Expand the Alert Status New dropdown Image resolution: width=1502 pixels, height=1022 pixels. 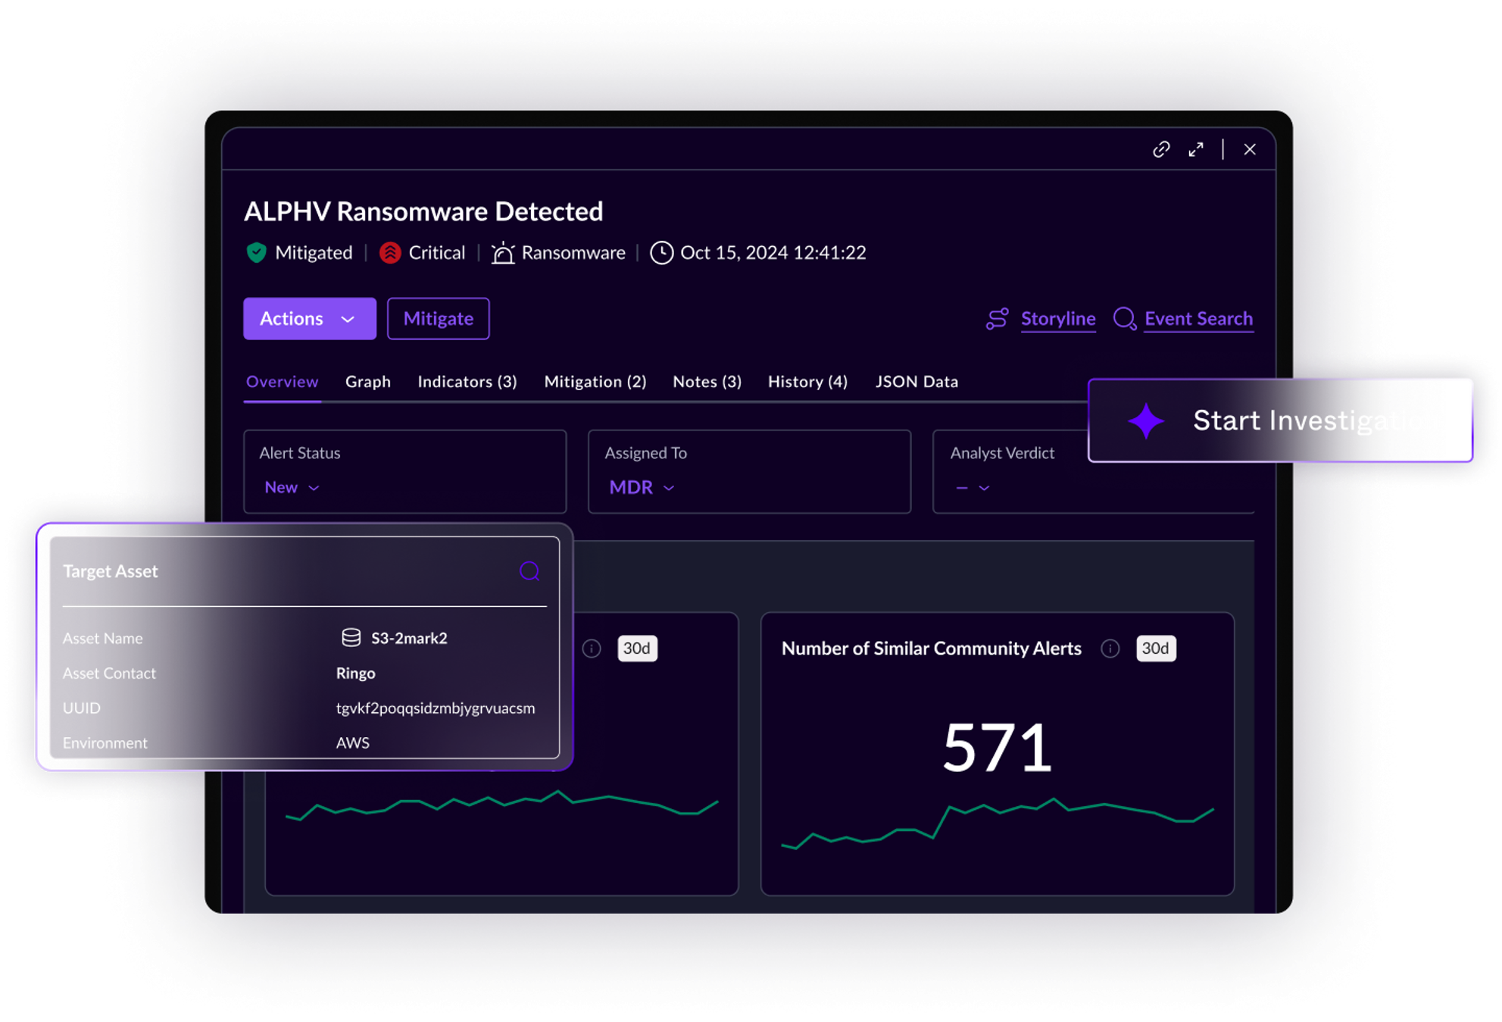tap(292, 487)
